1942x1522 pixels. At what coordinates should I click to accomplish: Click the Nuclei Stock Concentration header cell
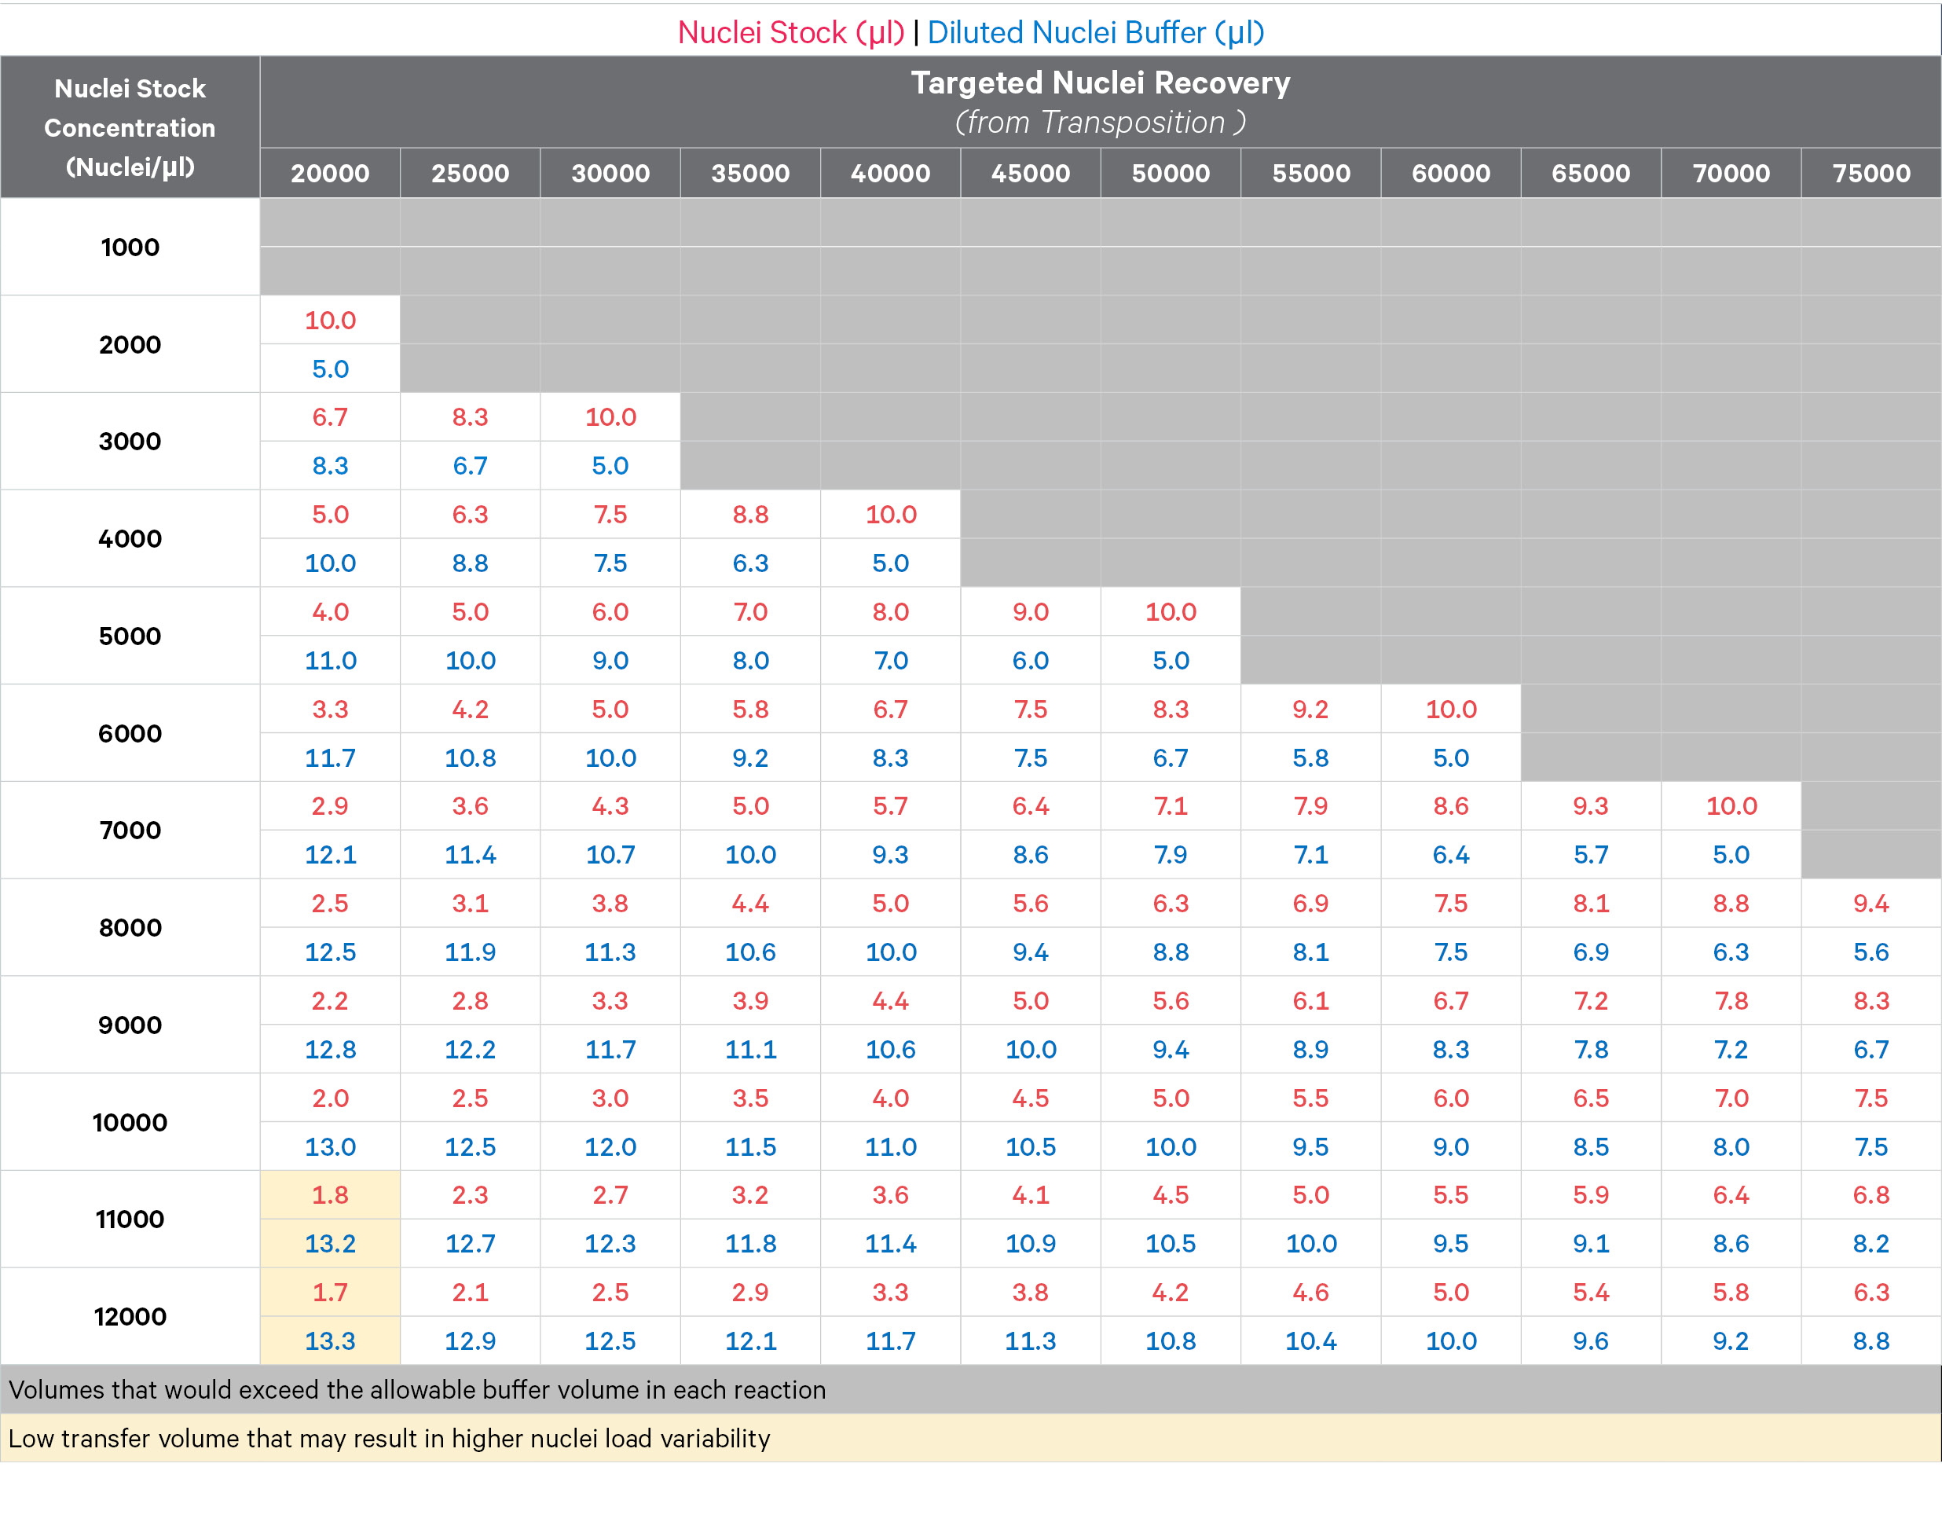click(x=130, y=127)
